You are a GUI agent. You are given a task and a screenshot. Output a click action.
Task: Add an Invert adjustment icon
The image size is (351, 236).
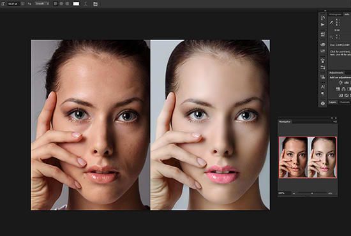coord(341,95)
